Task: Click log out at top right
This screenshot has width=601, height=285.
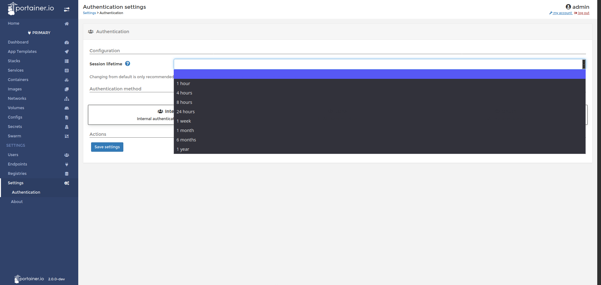Action: point(583,13)
